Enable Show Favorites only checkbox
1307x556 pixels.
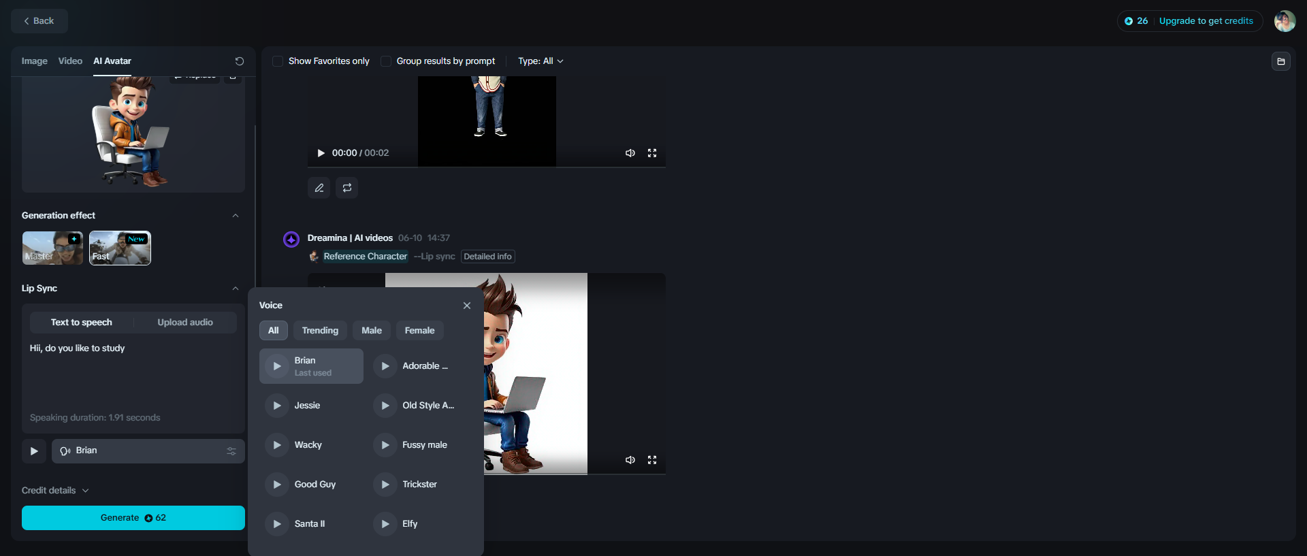pos(278,61)
